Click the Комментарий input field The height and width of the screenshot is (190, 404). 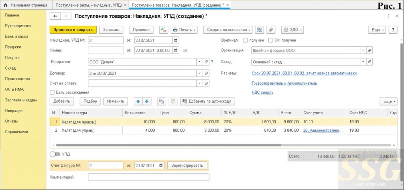148,177
